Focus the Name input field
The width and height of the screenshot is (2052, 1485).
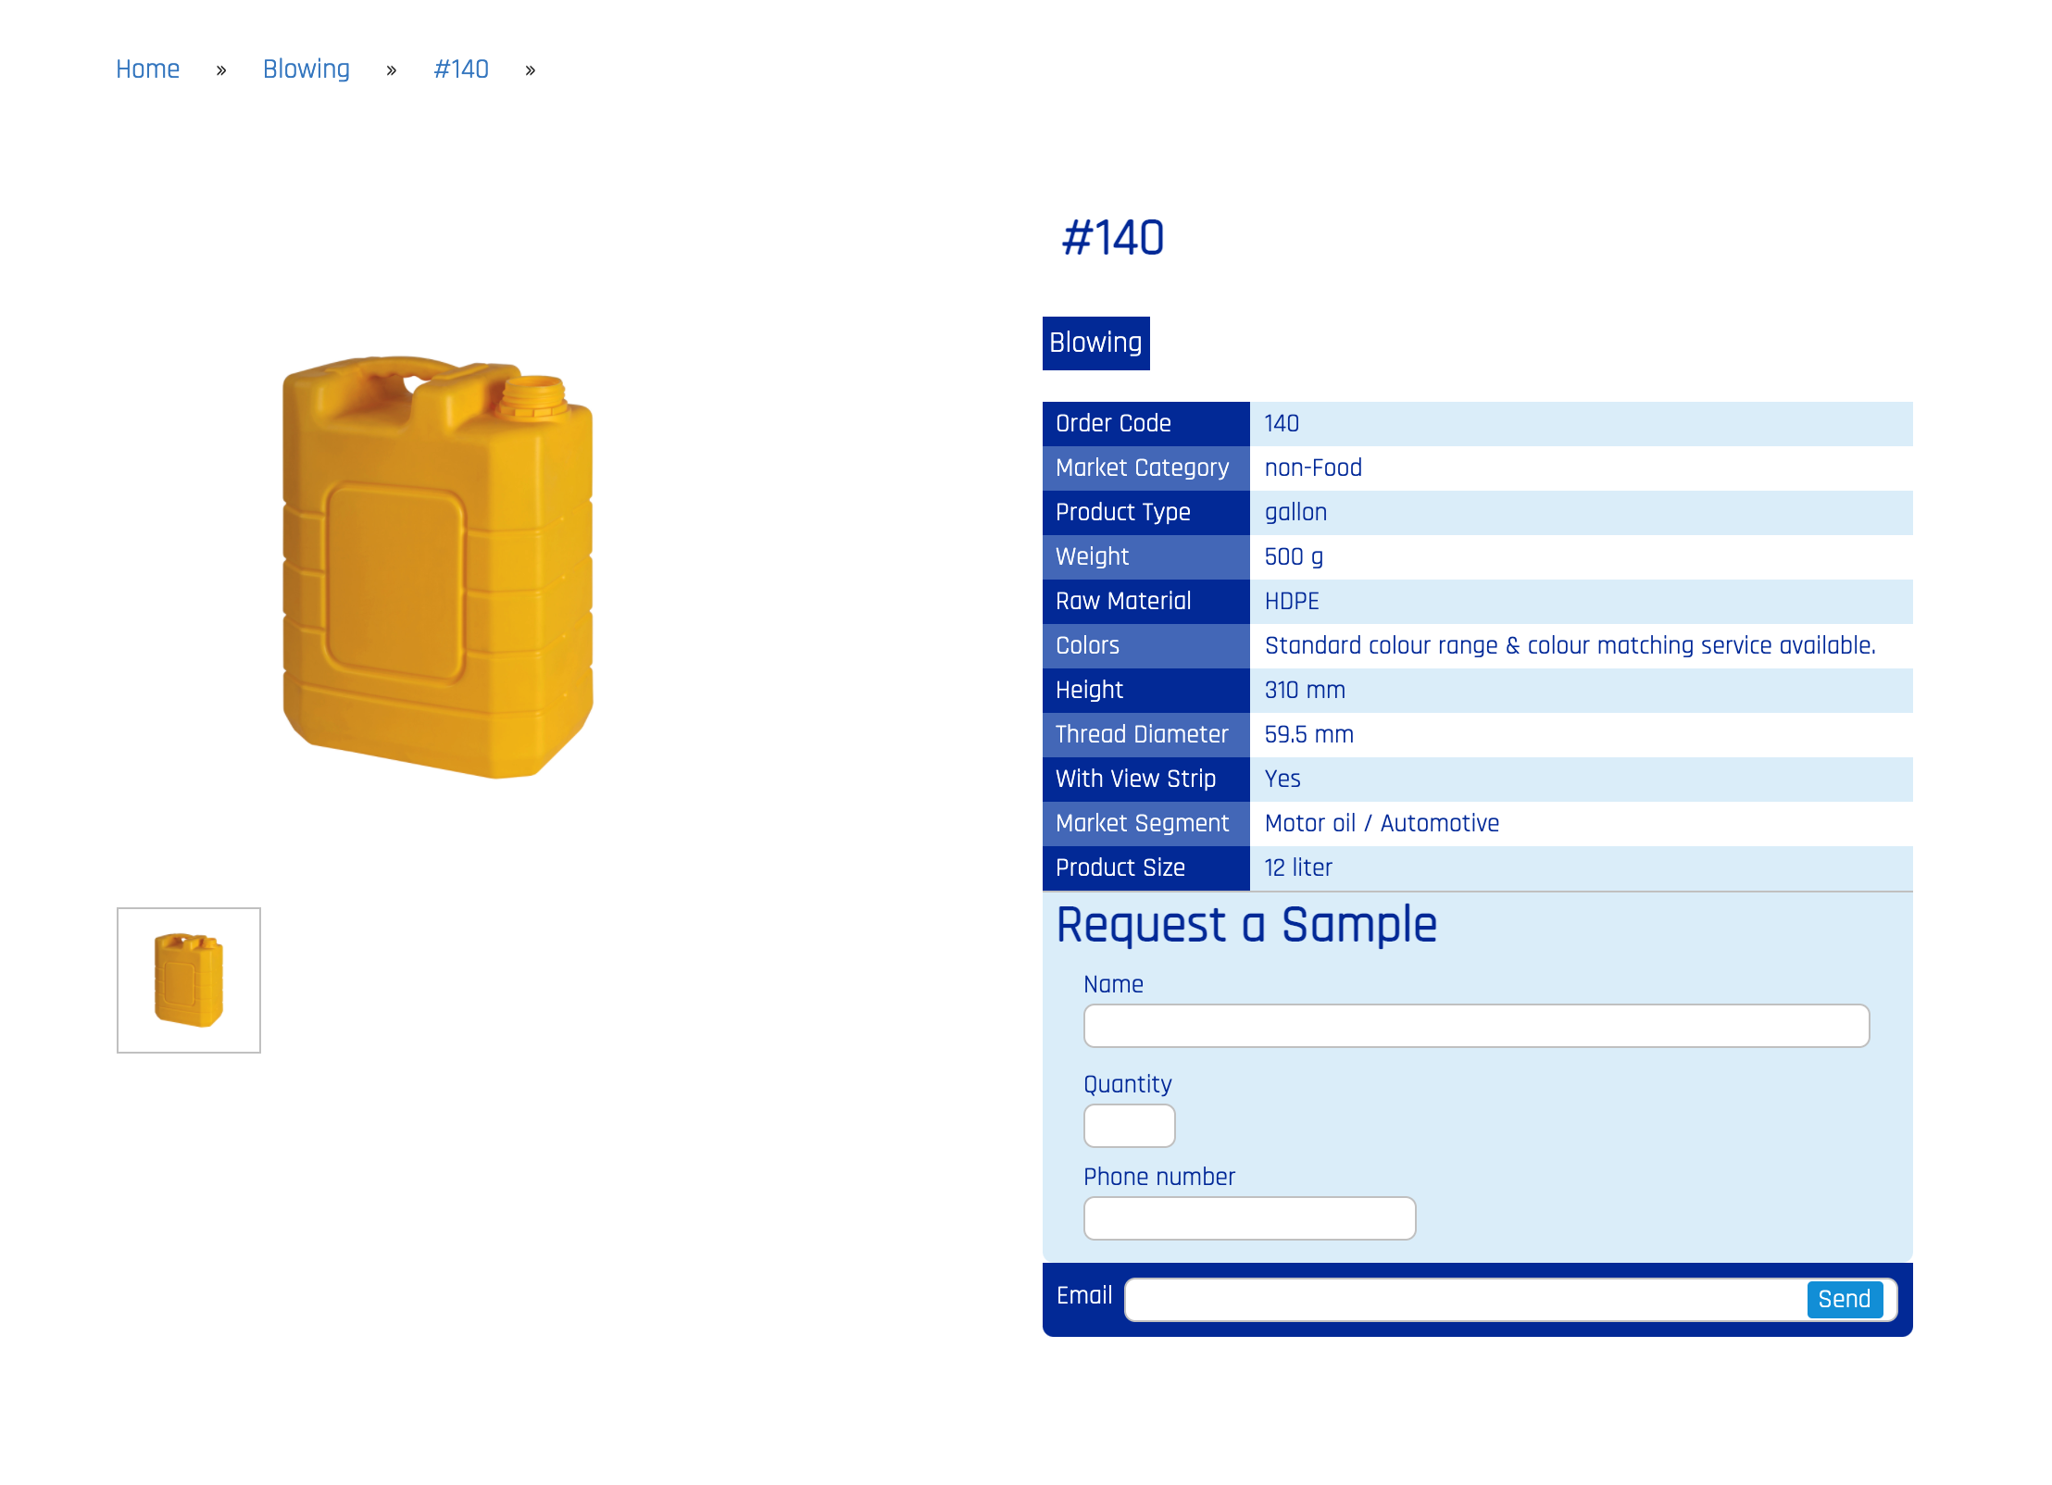coord(1476,1026)
